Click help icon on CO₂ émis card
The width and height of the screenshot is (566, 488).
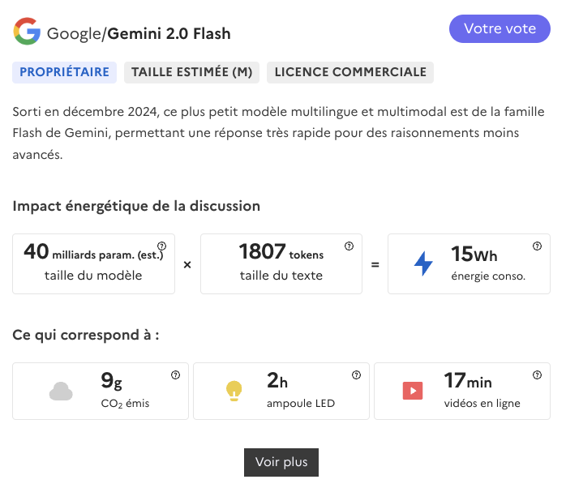175,375
